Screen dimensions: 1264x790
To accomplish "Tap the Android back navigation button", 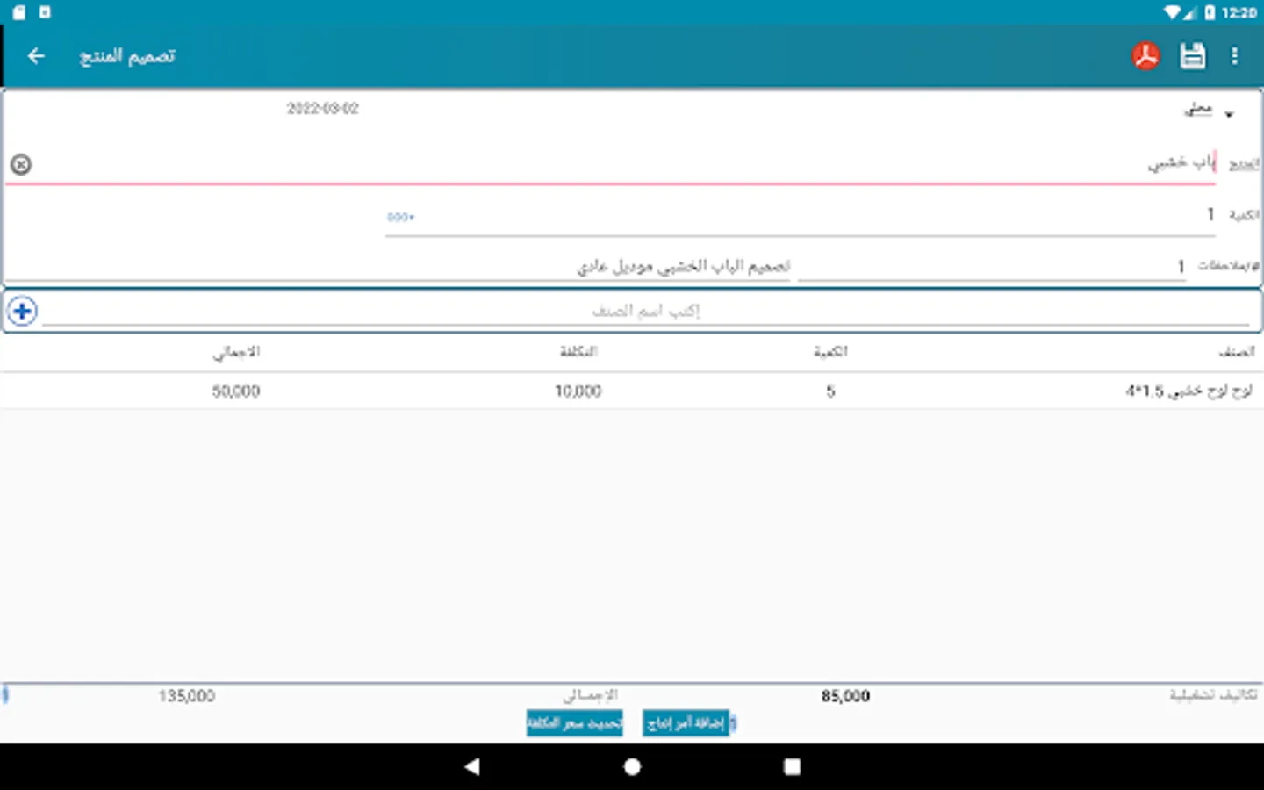I will tap(472, 766).
